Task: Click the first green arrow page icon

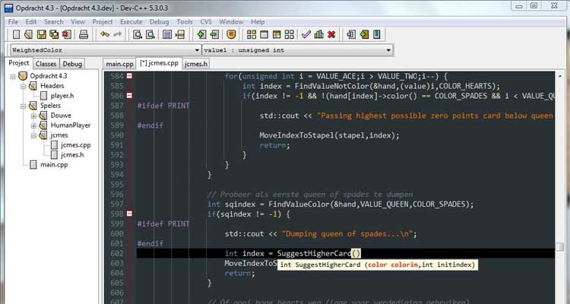Action: coord(201,34)
